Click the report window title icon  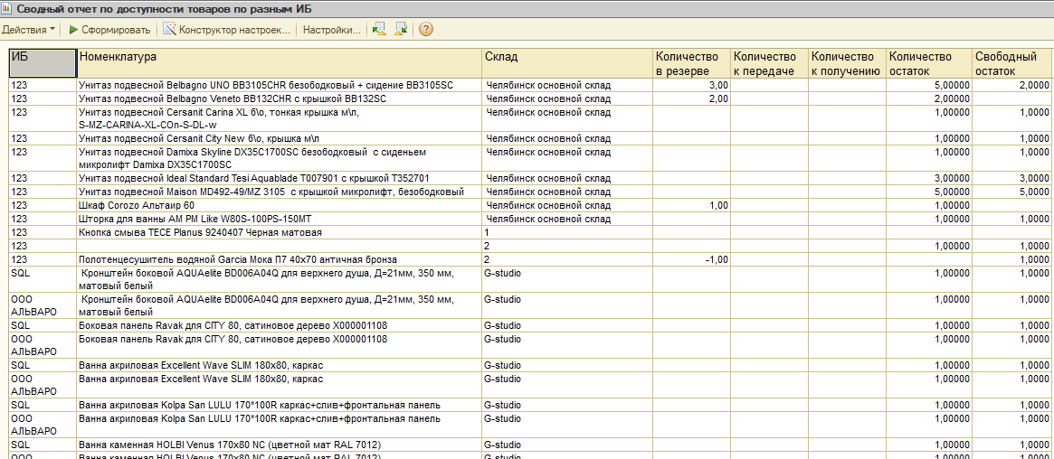point(6,9)
